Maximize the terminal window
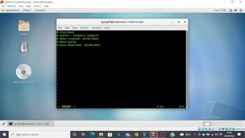245x138 pixels. point(179,22)
